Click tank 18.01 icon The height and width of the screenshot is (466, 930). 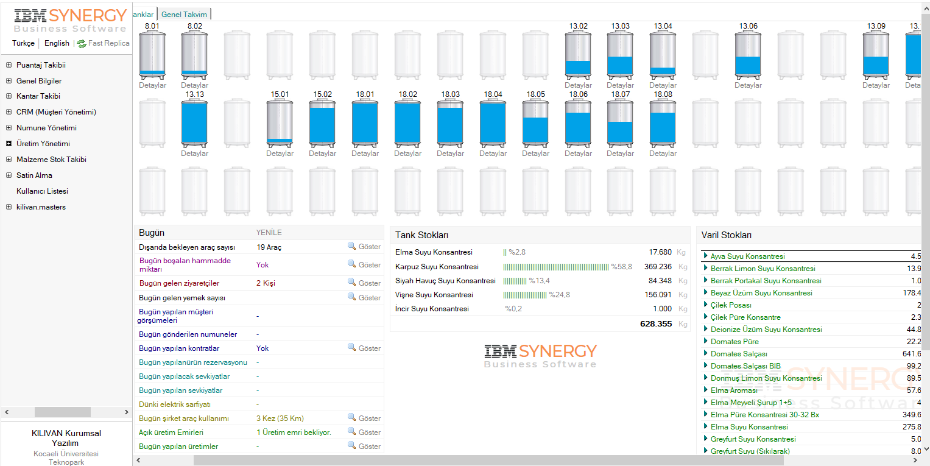click(x=365, y=123)
